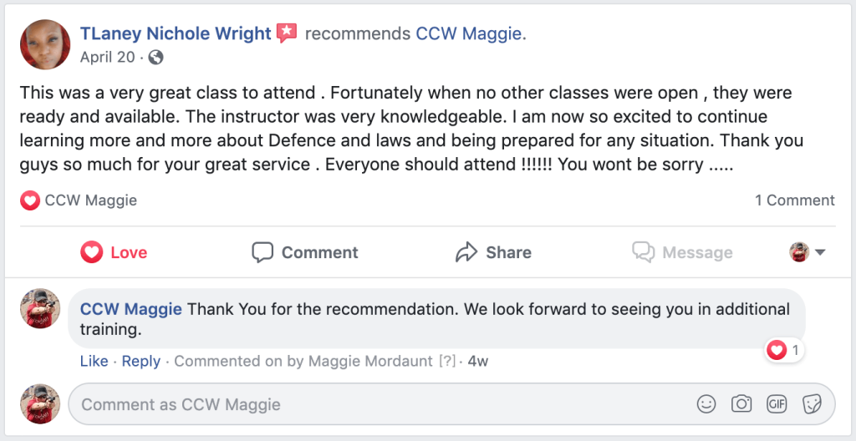The image size is (856, 441).
Task: Click the Comment button on the post
Action: 305,252
